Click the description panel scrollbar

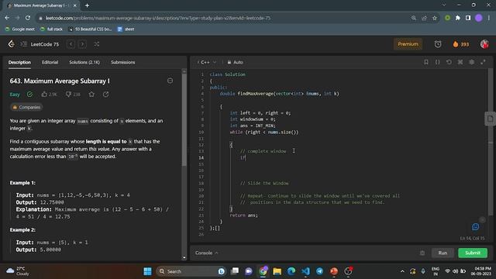click(x=184, y=120)
